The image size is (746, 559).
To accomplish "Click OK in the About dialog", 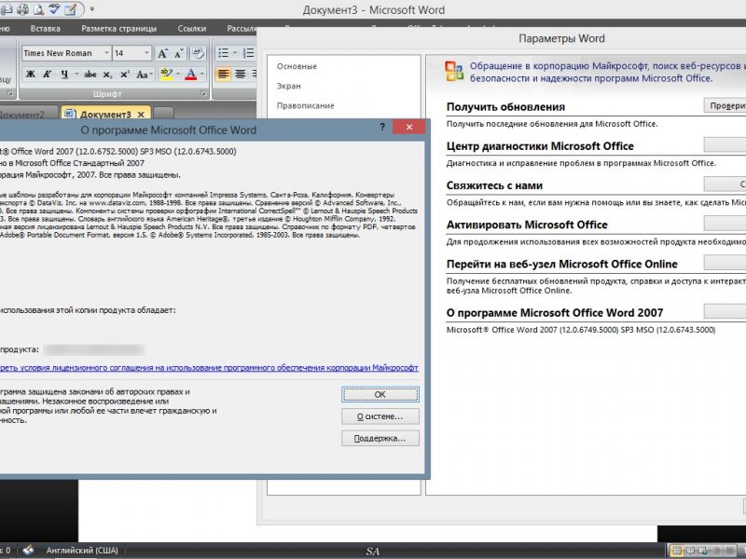I will point(380,394).
